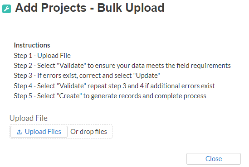
Task: Click the "Step 4" label text
Action: [x=23, y=86]
